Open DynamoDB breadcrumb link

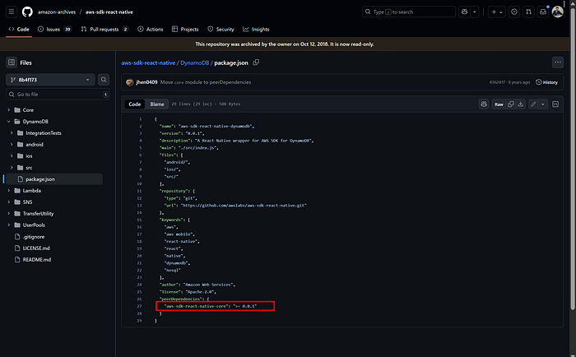point(195,63)
